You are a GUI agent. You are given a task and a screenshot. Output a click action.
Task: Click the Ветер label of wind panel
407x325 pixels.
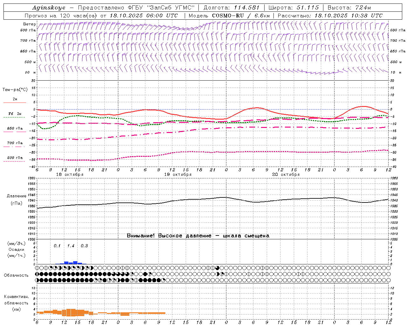point(29,24)
